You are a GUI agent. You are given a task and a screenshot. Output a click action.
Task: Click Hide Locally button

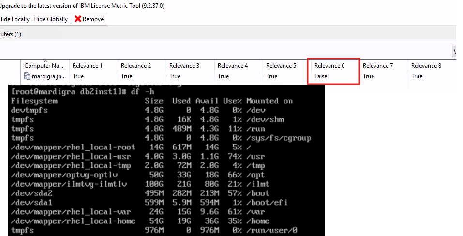tap(15, 19)
